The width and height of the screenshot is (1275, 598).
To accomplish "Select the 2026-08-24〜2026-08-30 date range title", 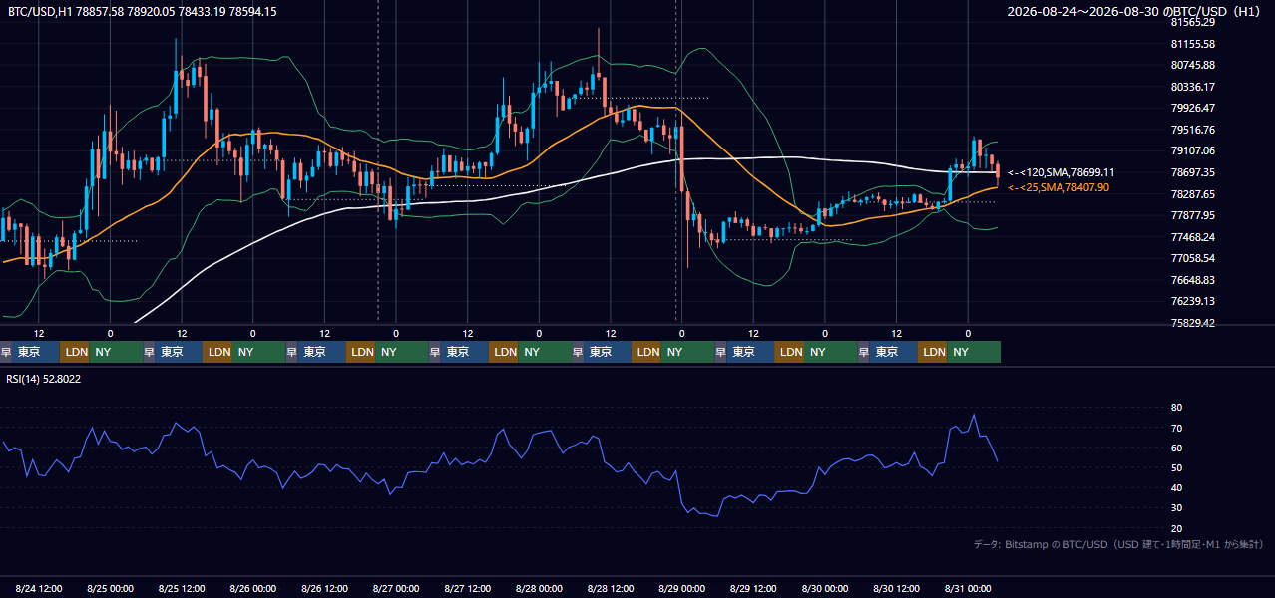I will click(x=1135, y=12).
